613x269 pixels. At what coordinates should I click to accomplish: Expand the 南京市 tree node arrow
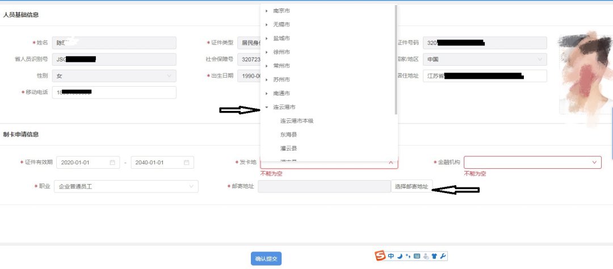(266, 11)
